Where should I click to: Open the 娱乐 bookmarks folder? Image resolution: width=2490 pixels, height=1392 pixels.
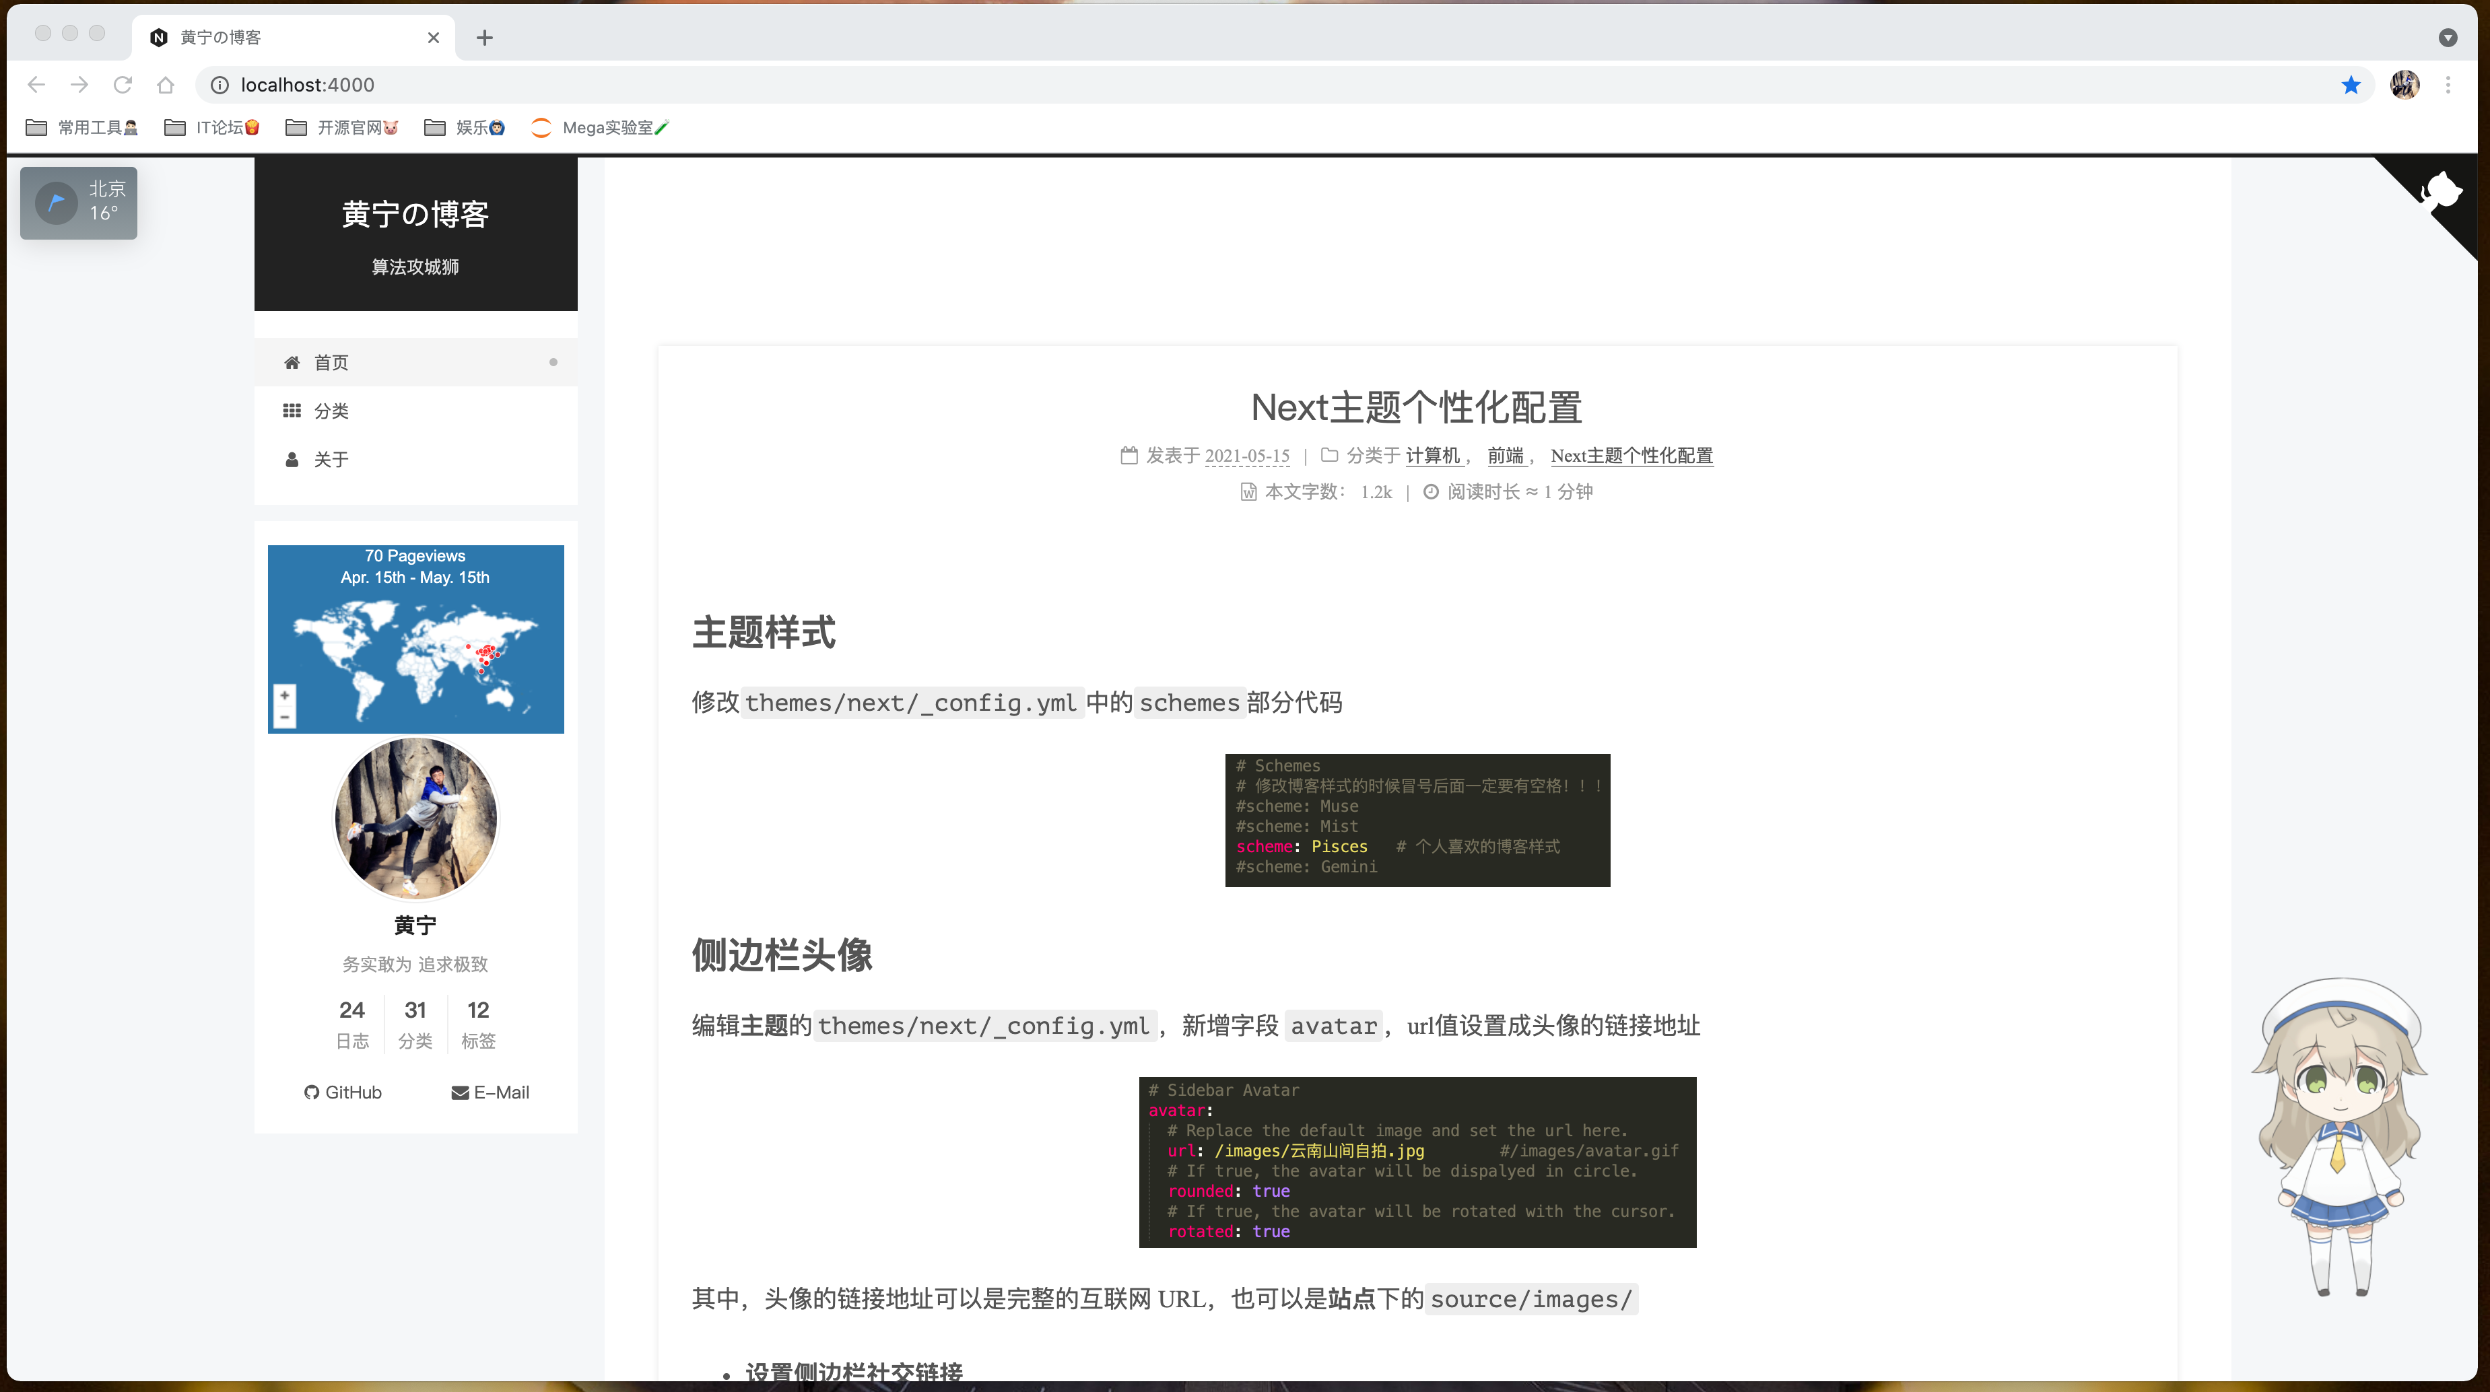tap(464, 127)
